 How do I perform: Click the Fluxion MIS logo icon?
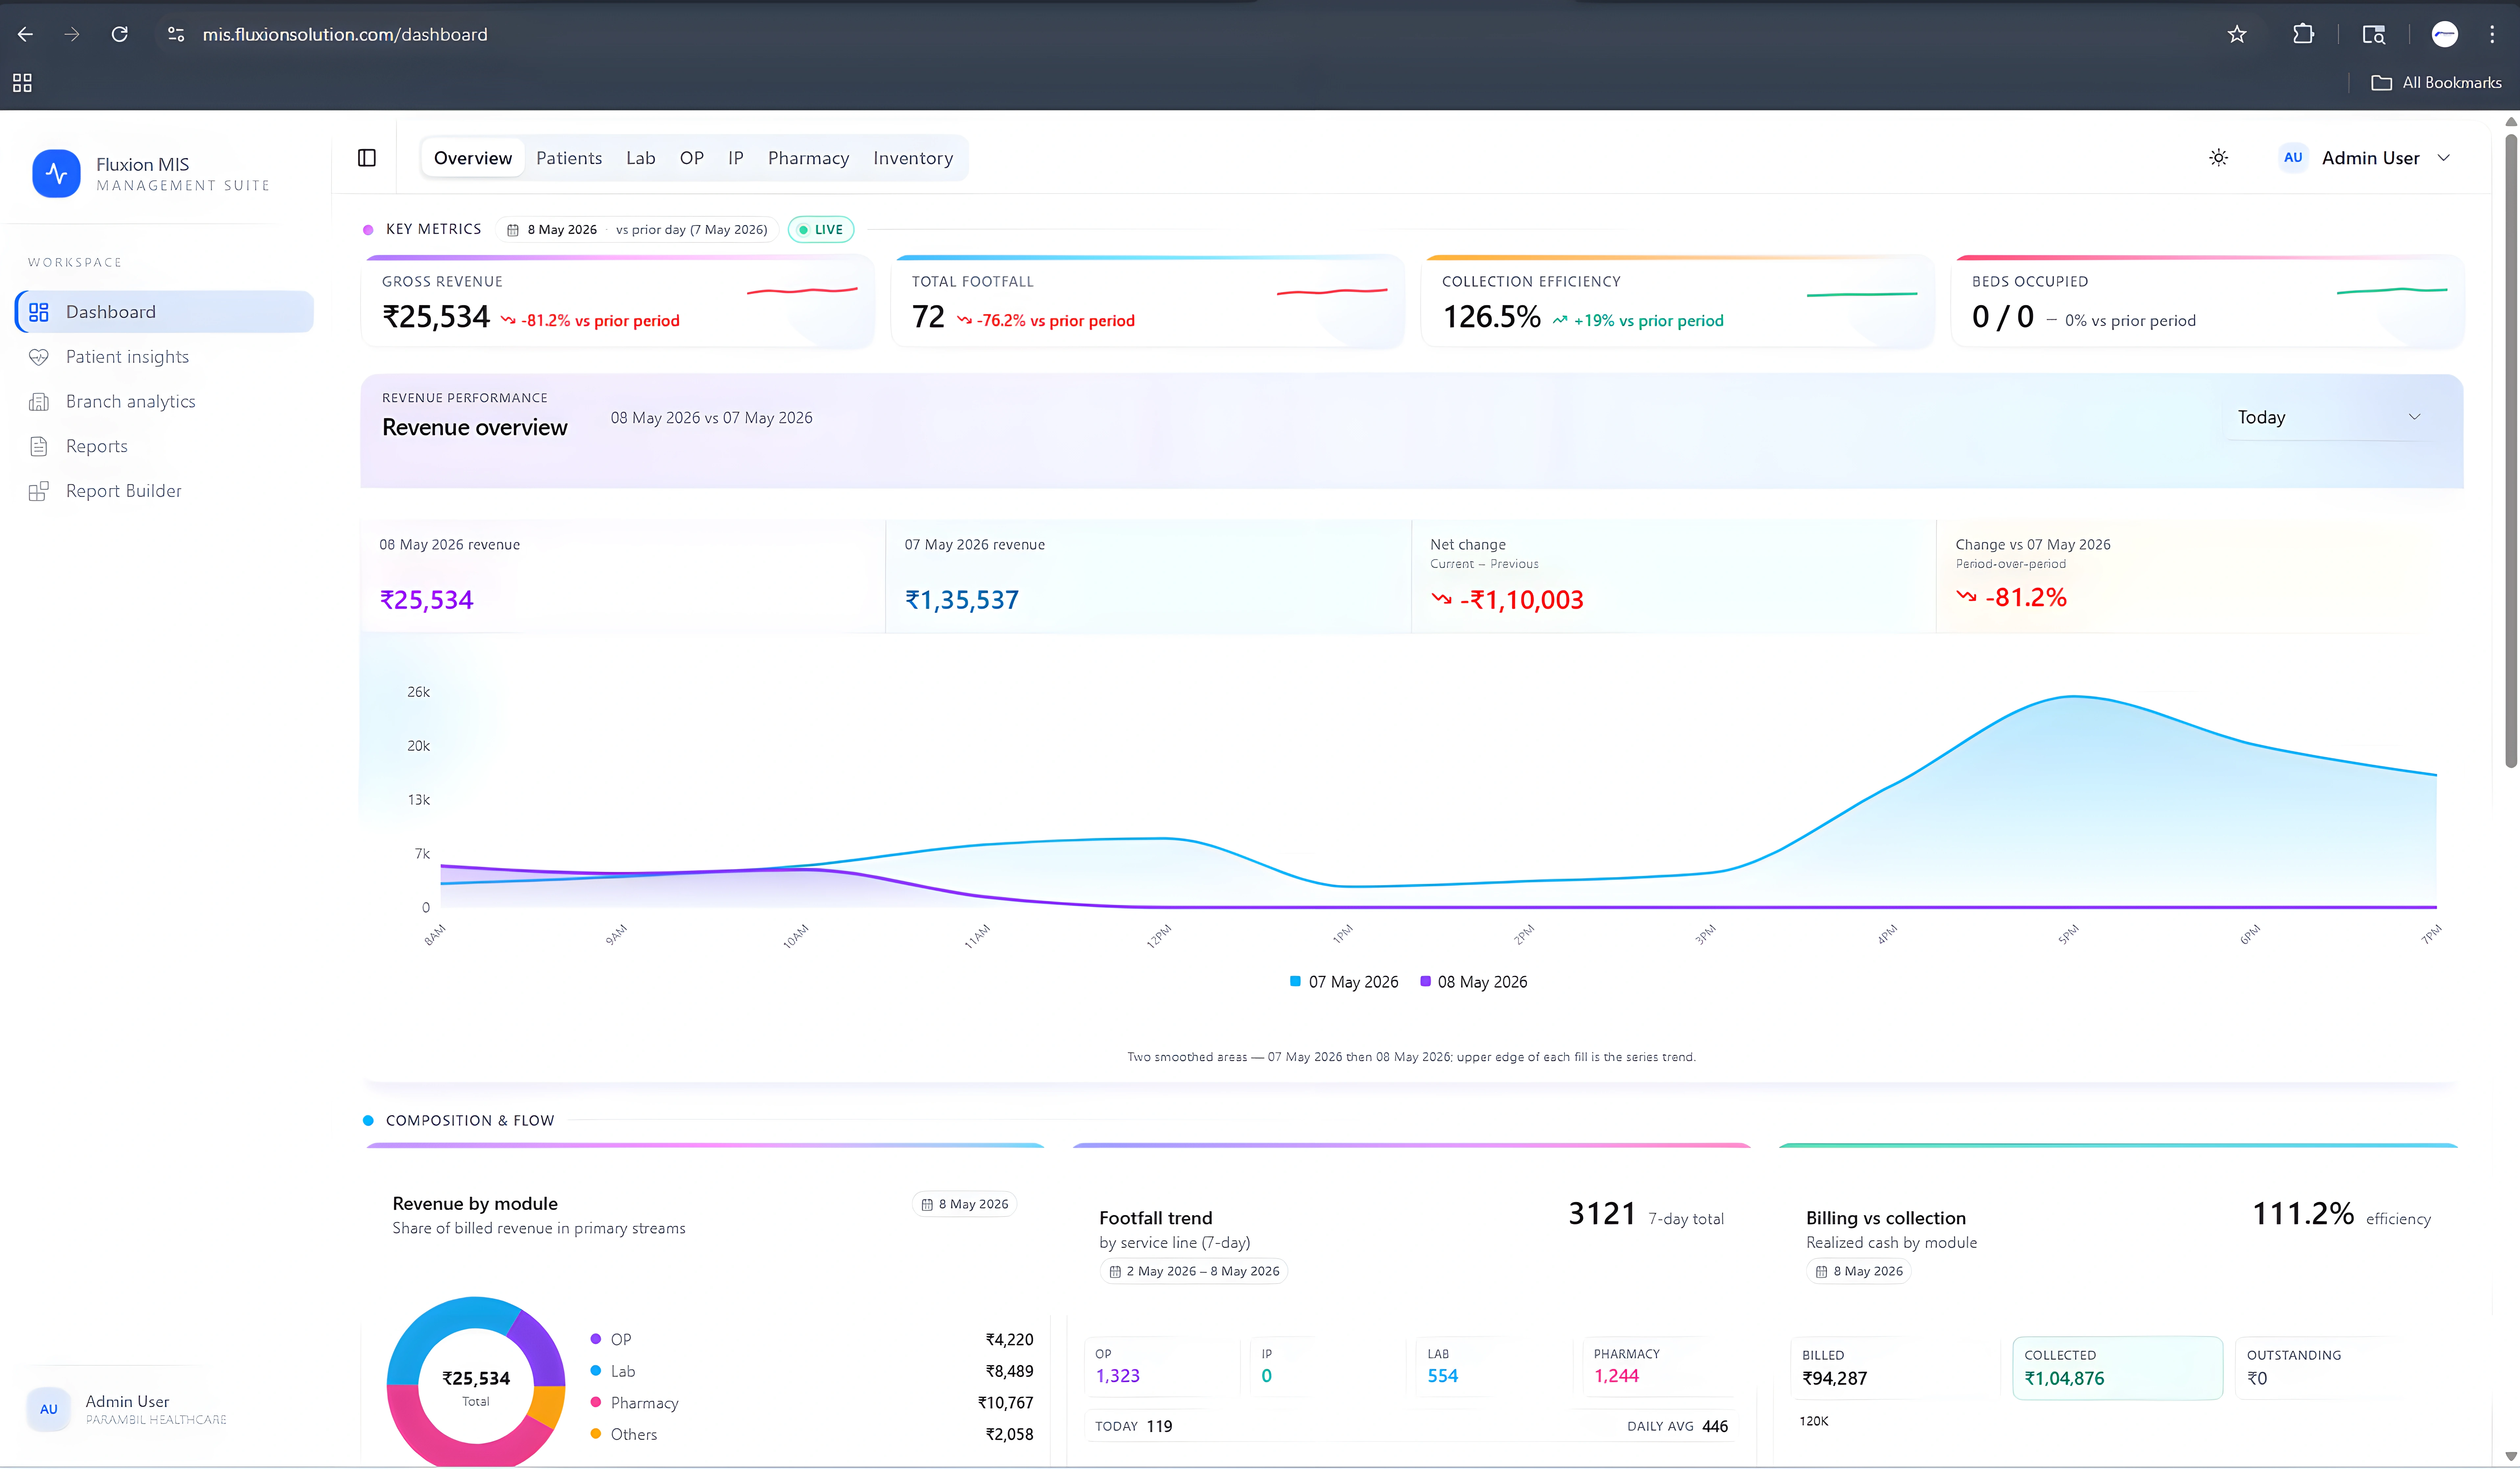click(x=56, y=173)
